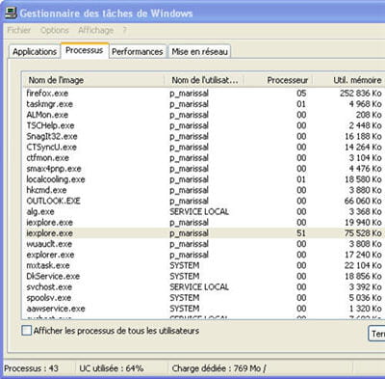Screen dimensions: 385x379
Task: Select the smax4pnp.exe process
Action: 203,169
